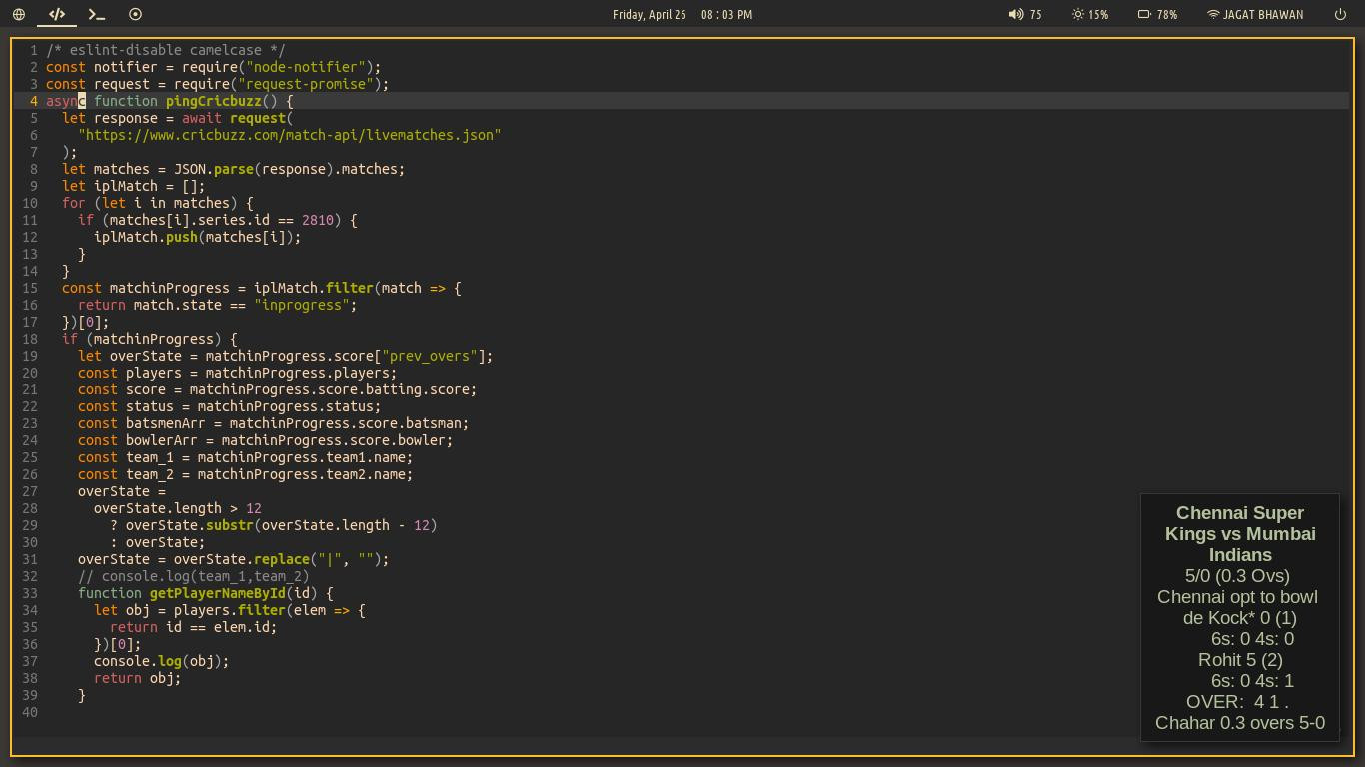Click the 15% brightness value
The width and height of the screenshot is (1365, 767).
coord(1098,14)
